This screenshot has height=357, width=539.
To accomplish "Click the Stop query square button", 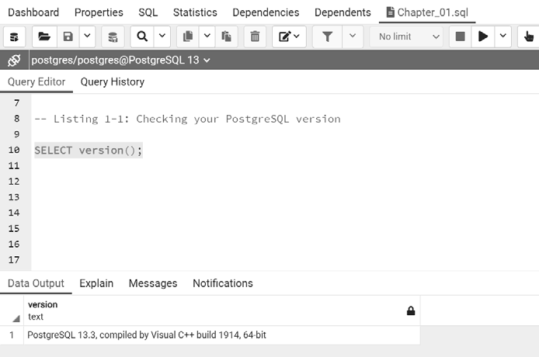I will [460, 36].
